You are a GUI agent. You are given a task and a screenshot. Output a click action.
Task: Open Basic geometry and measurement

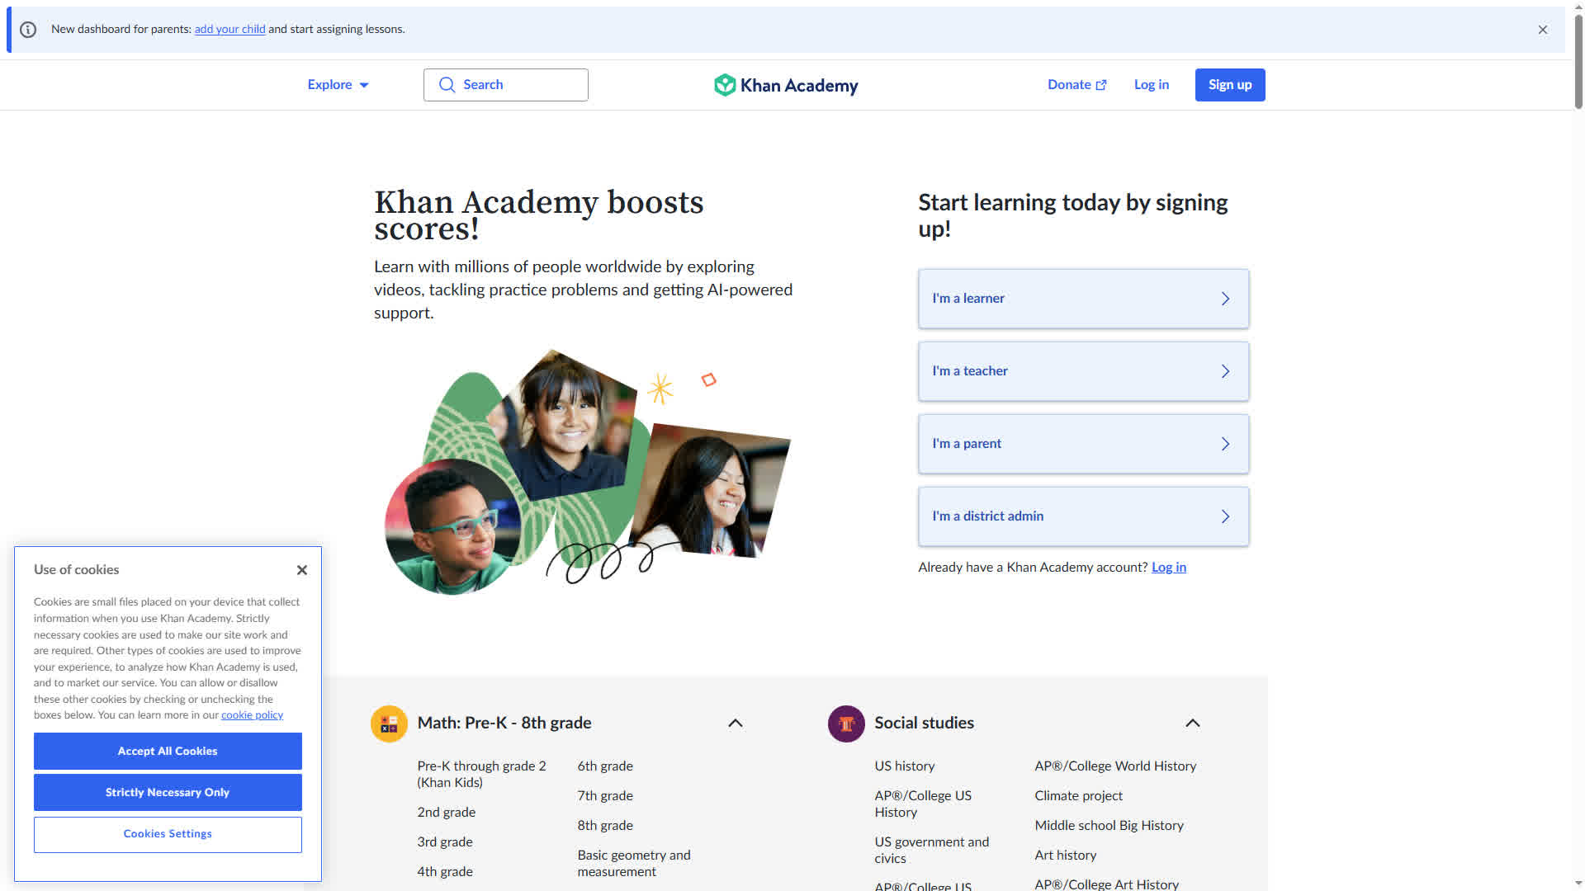pos(634,864)
